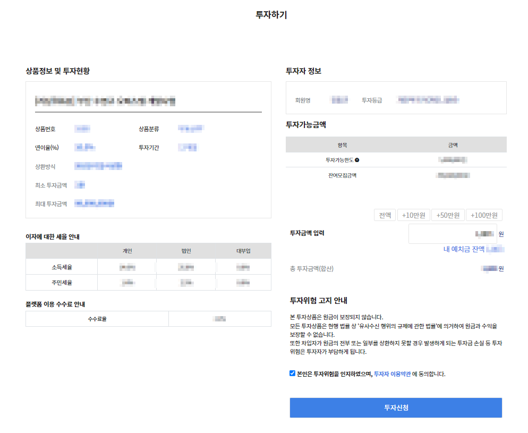The image size is (528, 433).
Task: Click the 투자가능한도 row label
Action: coord(339,160)
